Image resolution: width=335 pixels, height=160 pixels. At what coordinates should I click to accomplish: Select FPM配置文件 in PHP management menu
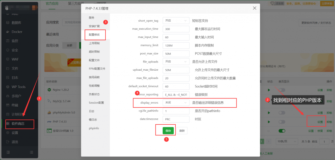point(97,69)
